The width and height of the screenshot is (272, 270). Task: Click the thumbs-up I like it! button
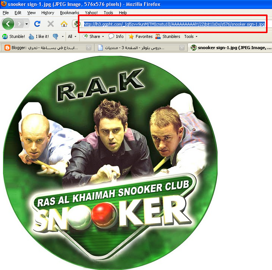pos(39,36)
